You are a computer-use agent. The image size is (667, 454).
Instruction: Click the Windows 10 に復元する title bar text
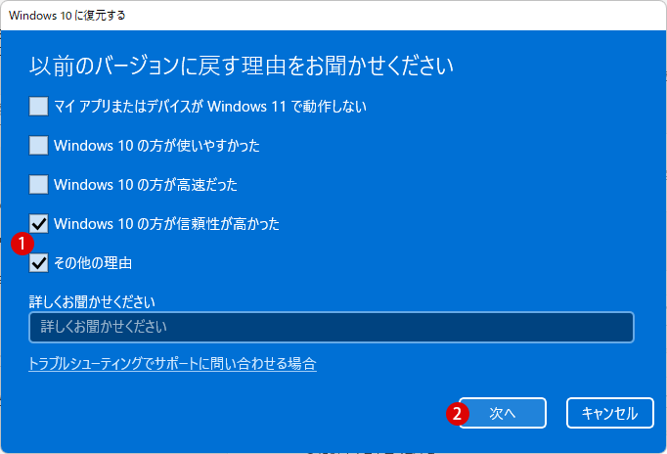pyautogui.click(x=67, y=16)
